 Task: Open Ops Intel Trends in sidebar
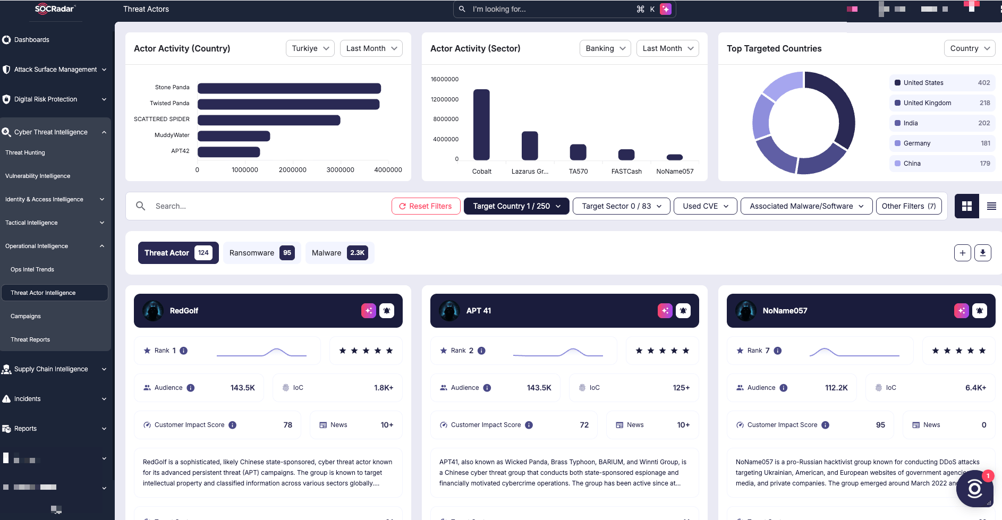point(32,269)
